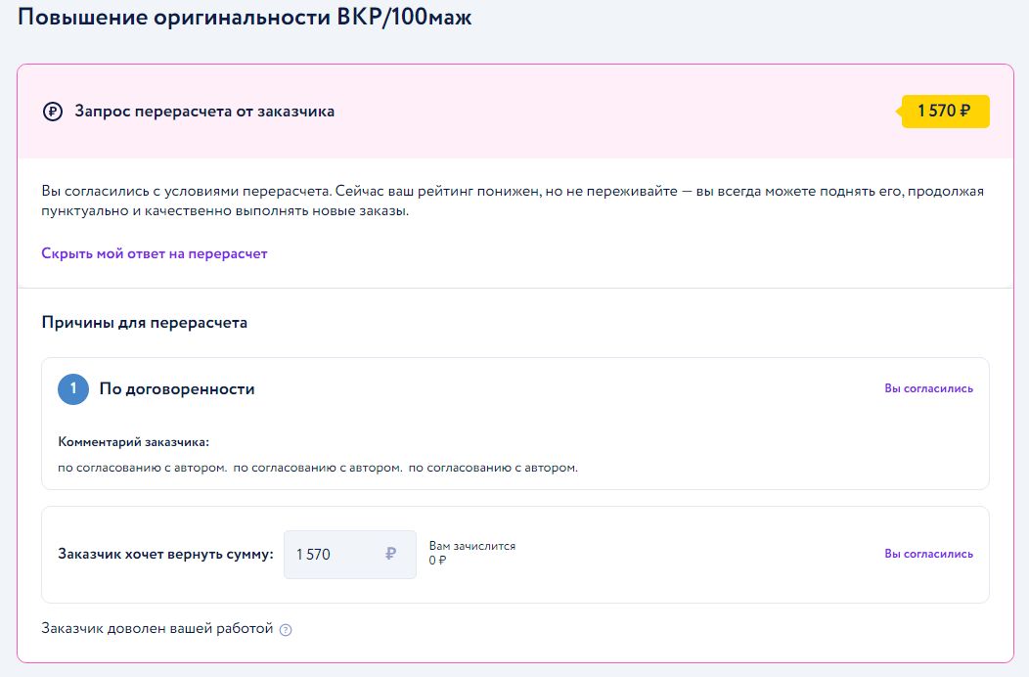Viewport: 1029px width, 677px height.
Task: Click the 'Заказчик хочет вернуть сумму:' label
Action: click(166, 554)
